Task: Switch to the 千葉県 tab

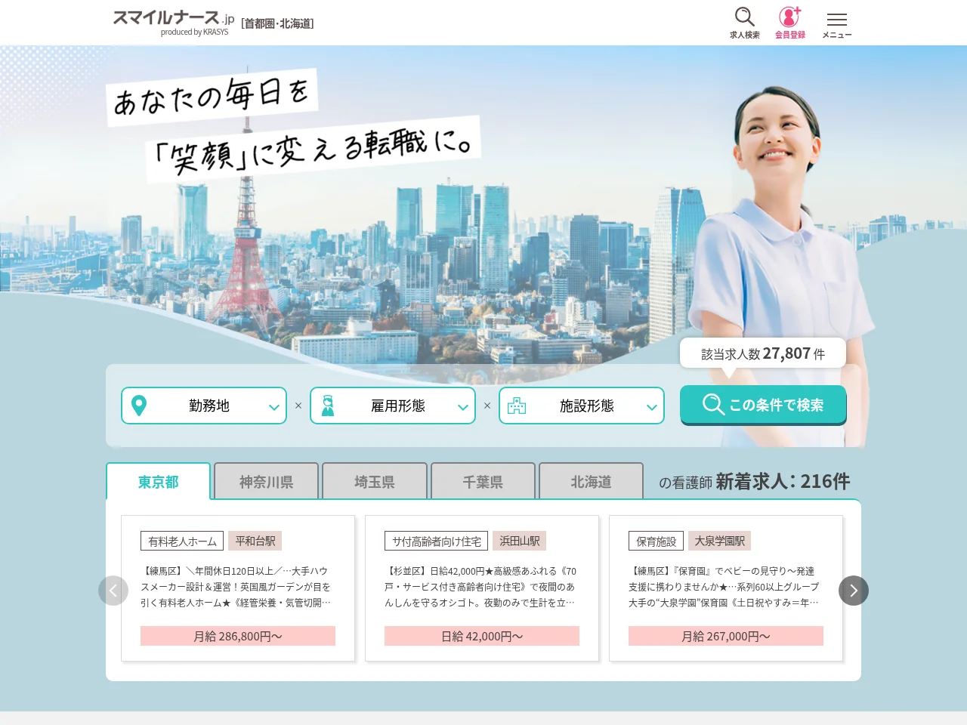Action: point(483,481)
